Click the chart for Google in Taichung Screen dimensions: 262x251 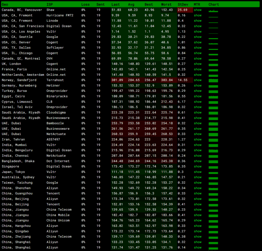tap(213, 183)
